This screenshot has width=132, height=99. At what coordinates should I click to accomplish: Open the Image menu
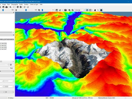click(4, 4)
